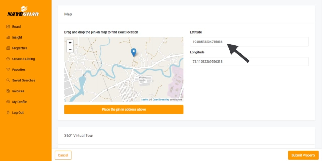Image resolution: width=322 pixels, height=161 pixels.
Task: Click the Favorites heart icon
Action: [8, 69]
